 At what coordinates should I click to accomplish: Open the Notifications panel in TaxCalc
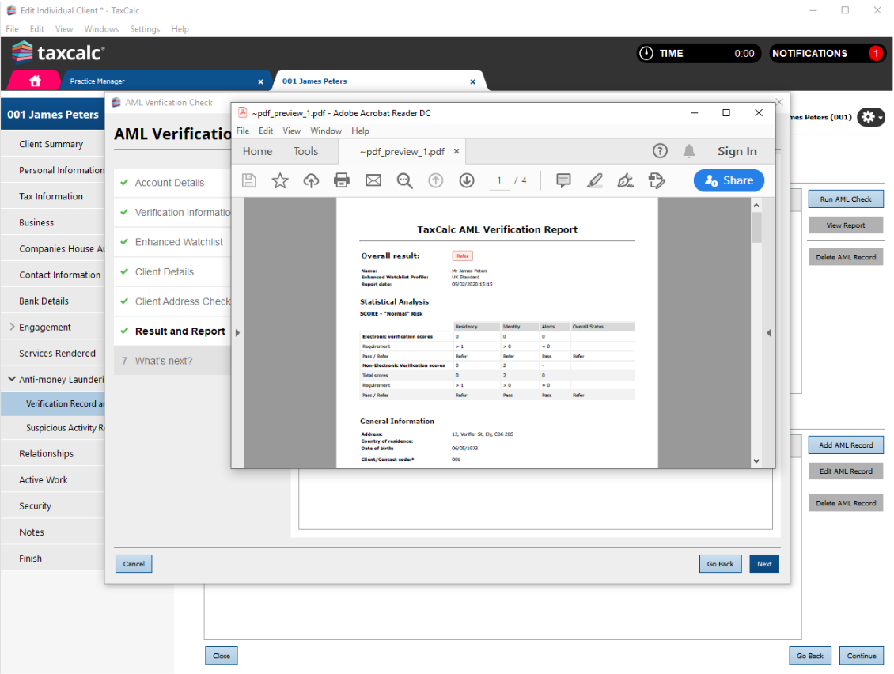click(x=828, y=53)
